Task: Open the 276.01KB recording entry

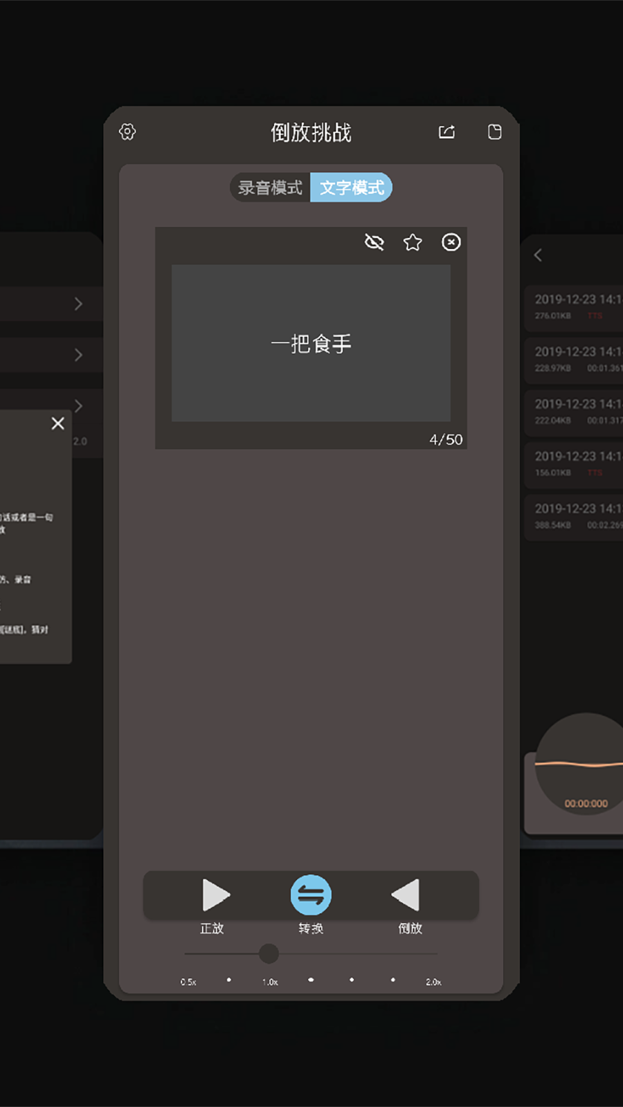Action: pyautogui.click(x=575, y=307)
